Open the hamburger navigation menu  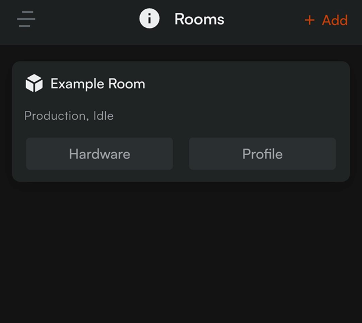pyautogui.click(x=26, y=19)
